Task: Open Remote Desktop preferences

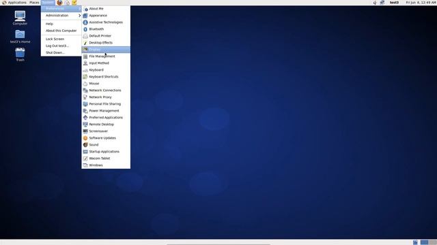Action: [106, 125]
